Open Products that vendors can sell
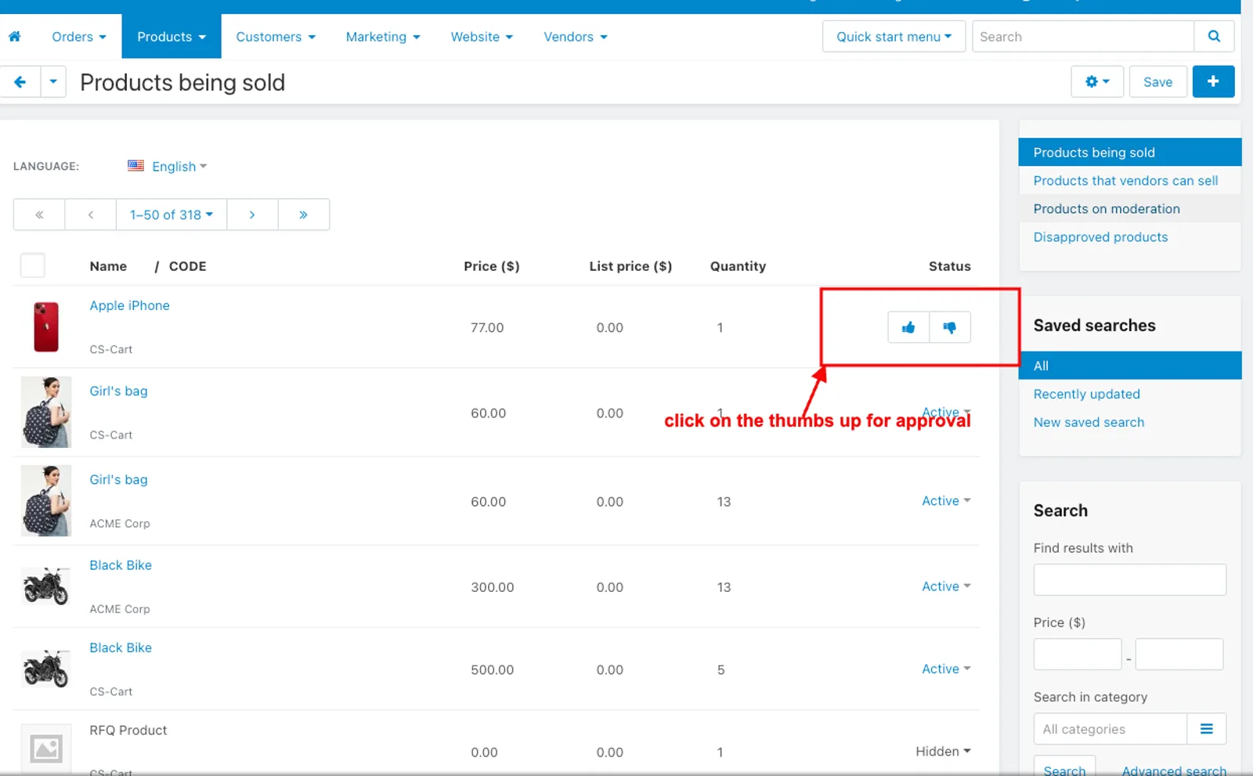Viewport: 1253px width, 776px height. 1130,180
